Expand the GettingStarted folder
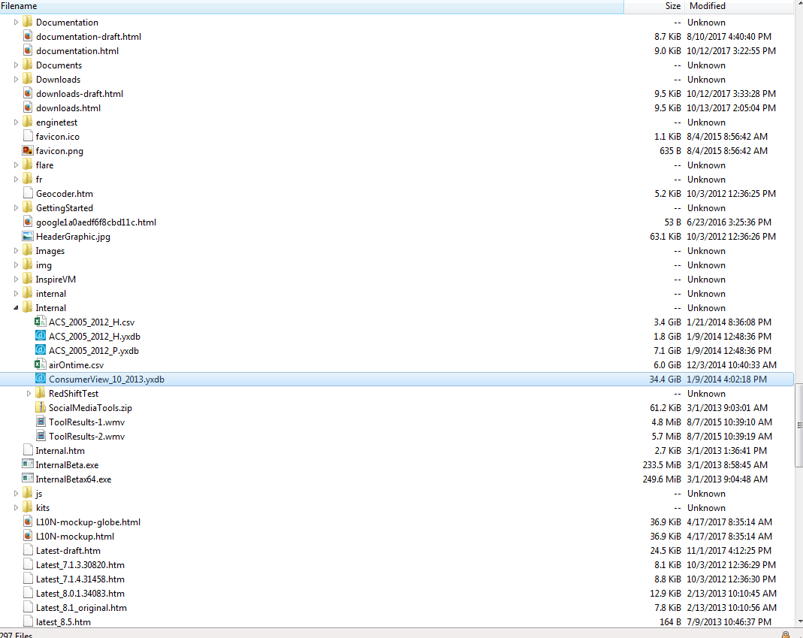Viewport: 803px width, 638px height. click(15, 207)
